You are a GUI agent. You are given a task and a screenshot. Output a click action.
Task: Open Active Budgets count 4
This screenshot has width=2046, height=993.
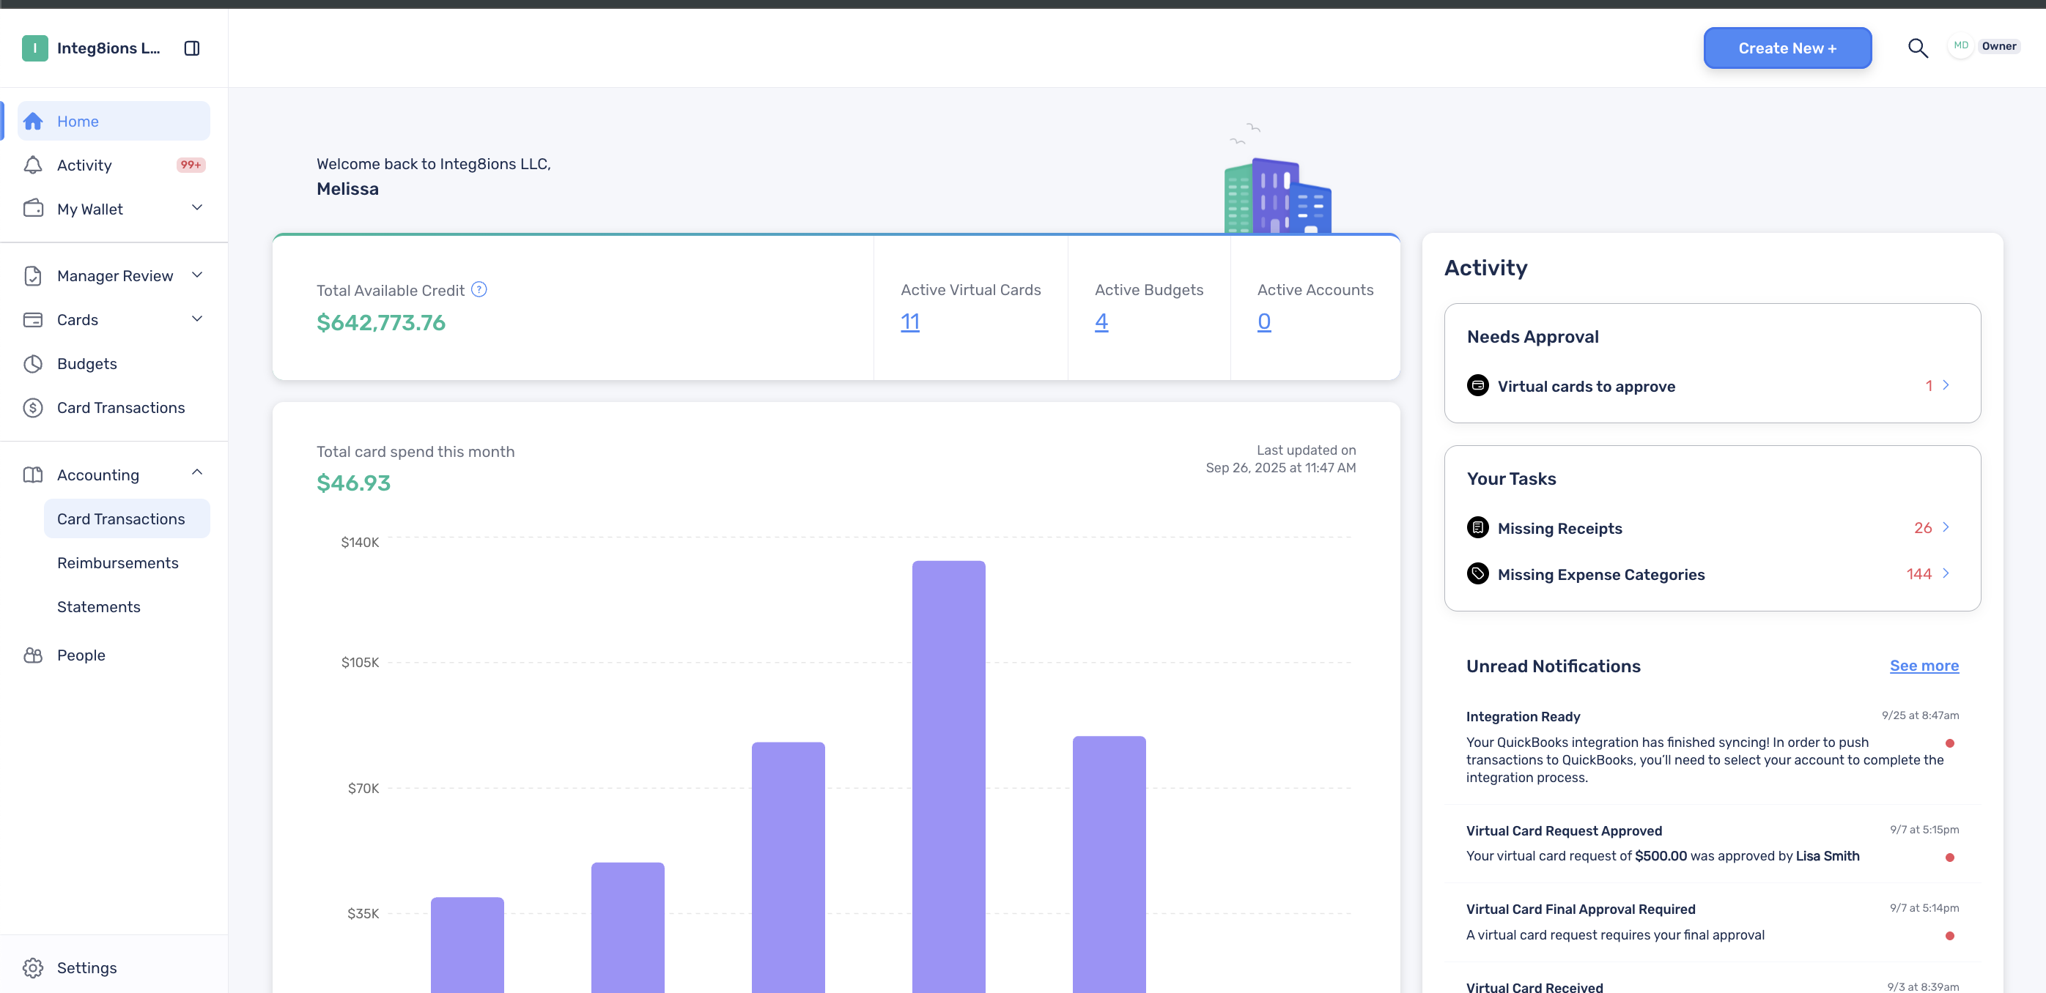(x=1101, y=322)
